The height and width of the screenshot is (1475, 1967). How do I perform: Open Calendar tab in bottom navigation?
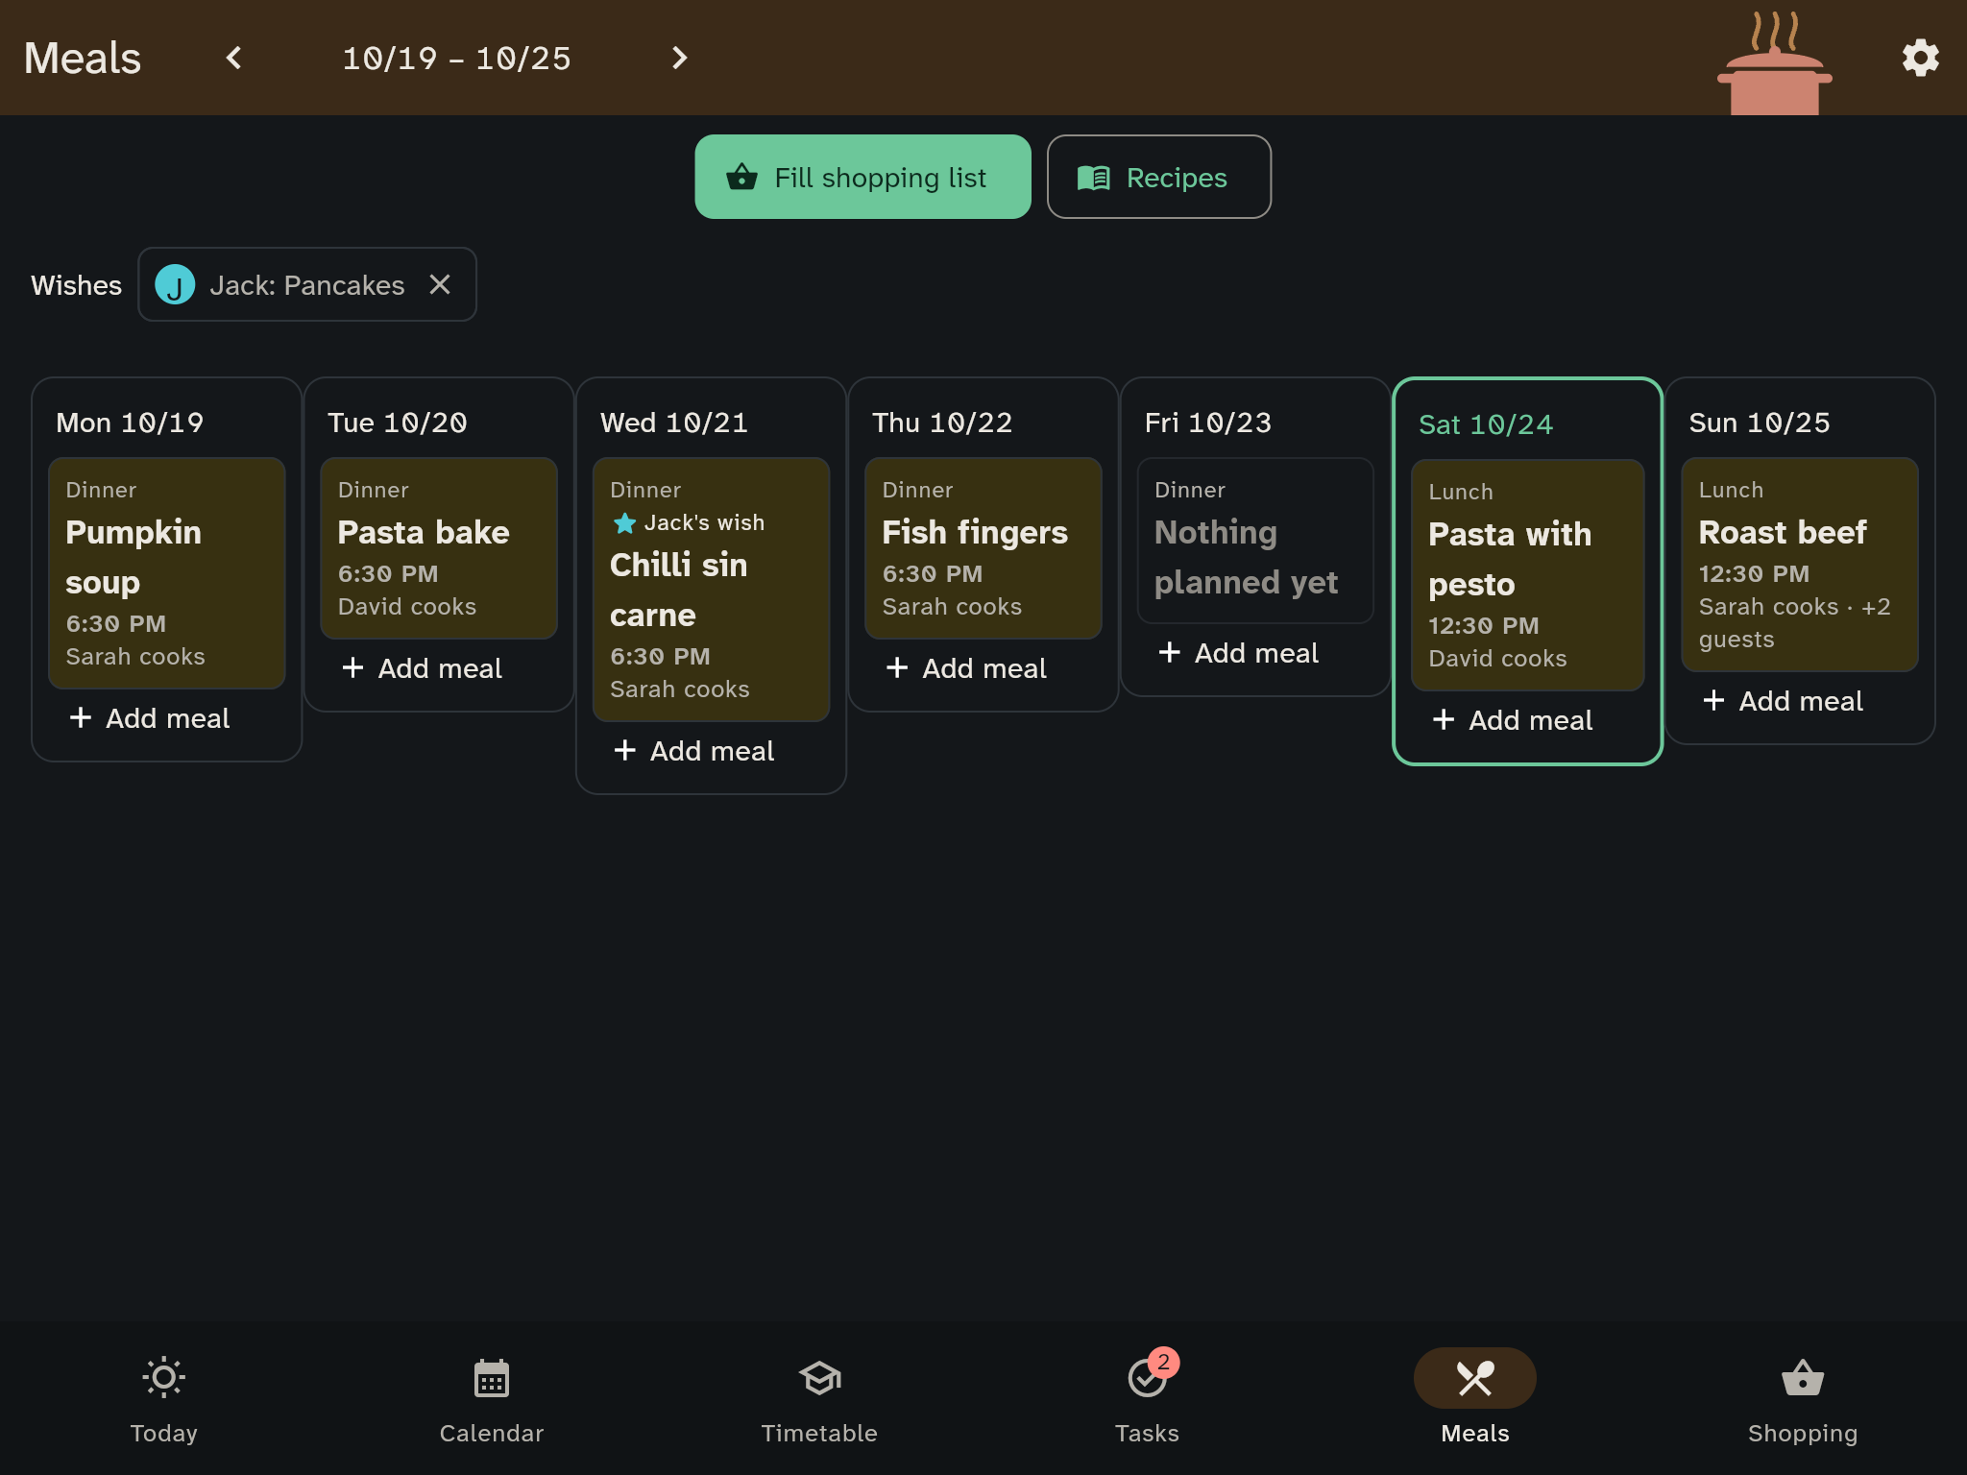492,1398
